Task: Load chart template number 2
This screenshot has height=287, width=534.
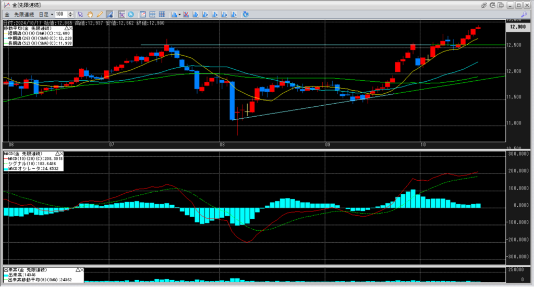Action: [x=205, y=14]
